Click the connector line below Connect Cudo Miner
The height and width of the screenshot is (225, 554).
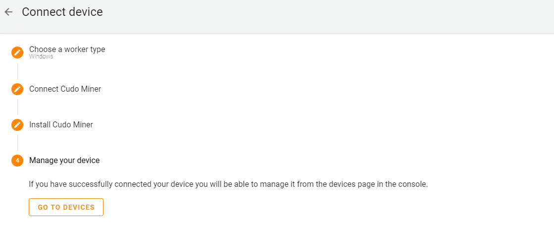(17, 107)
